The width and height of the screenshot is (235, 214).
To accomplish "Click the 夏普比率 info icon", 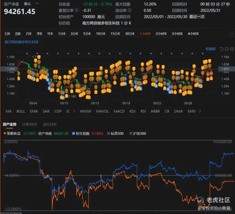I will click(77, 10).
